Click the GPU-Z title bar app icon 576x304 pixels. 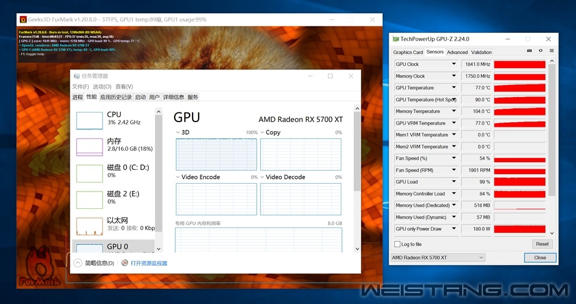[x=395, y=39]
